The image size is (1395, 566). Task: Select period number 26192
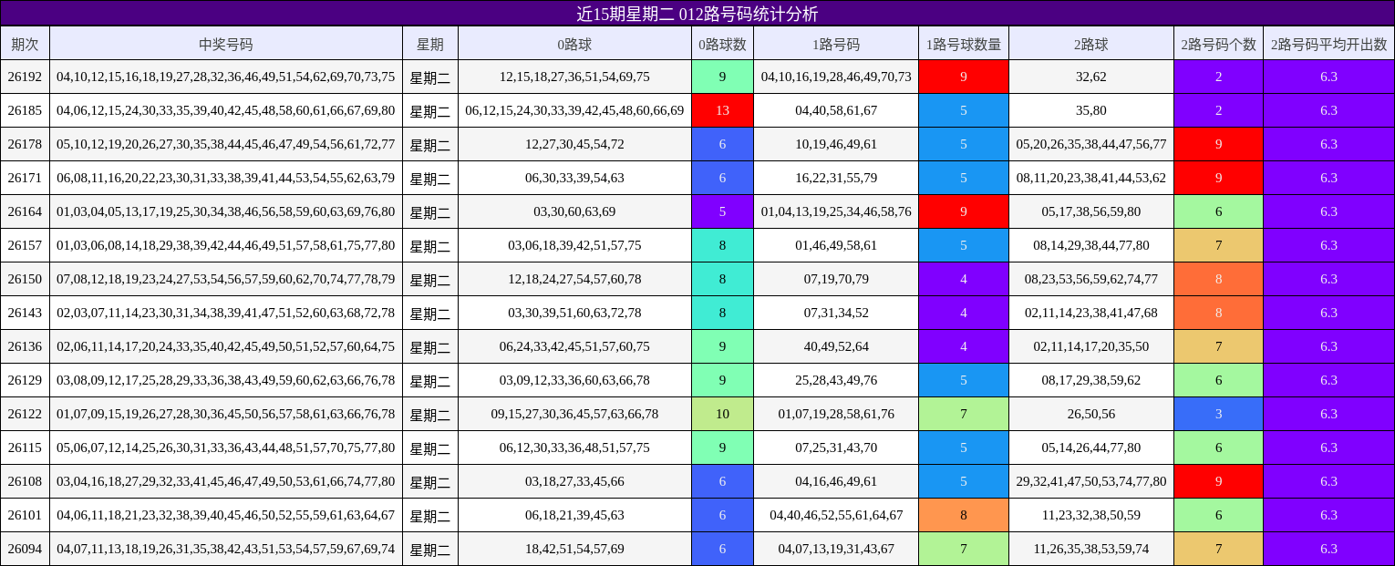pyautogui.click(x=25, y=77)
